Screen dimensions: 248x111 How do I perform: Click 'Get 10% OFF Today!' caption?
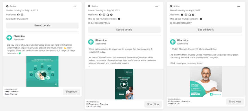(x=94, y=107)
